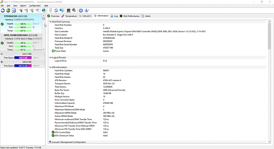Click the Transport Version SATA Rev 2.6 row
Viewport: 274px width, 149px height.
pyautogui.click(x=157, y=84)
